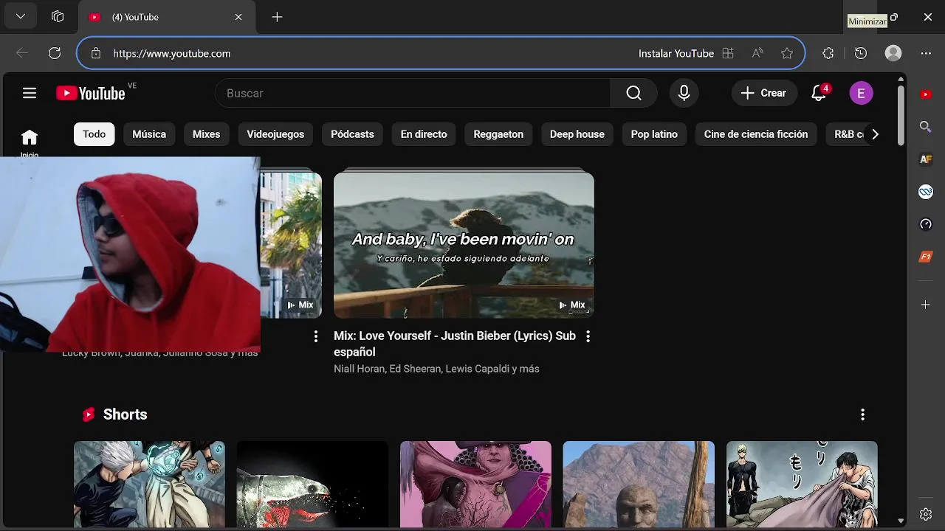
Task: Open the Edge settings and more menu
Action: (927, 53)
